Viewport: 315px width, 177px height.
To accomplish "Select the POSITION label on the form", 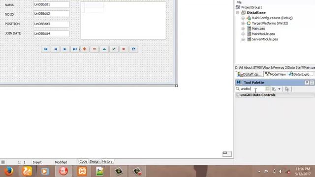I will click(x=12, y=24).
